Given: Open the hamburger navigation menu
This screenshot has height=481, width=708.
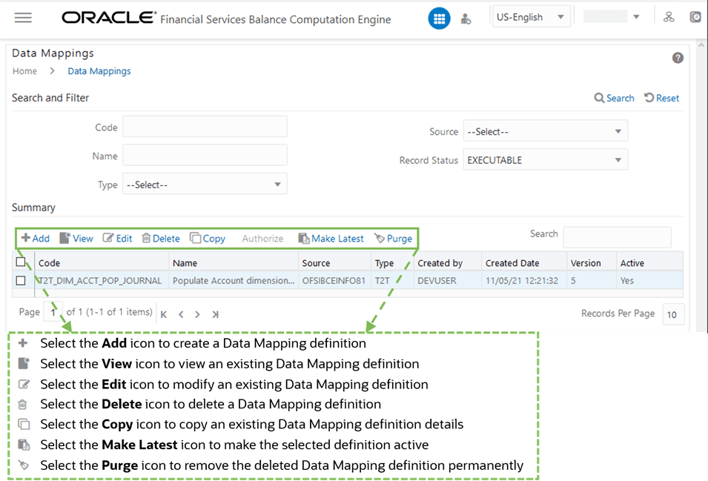Looking at the screenshot, I should point(23,18).
